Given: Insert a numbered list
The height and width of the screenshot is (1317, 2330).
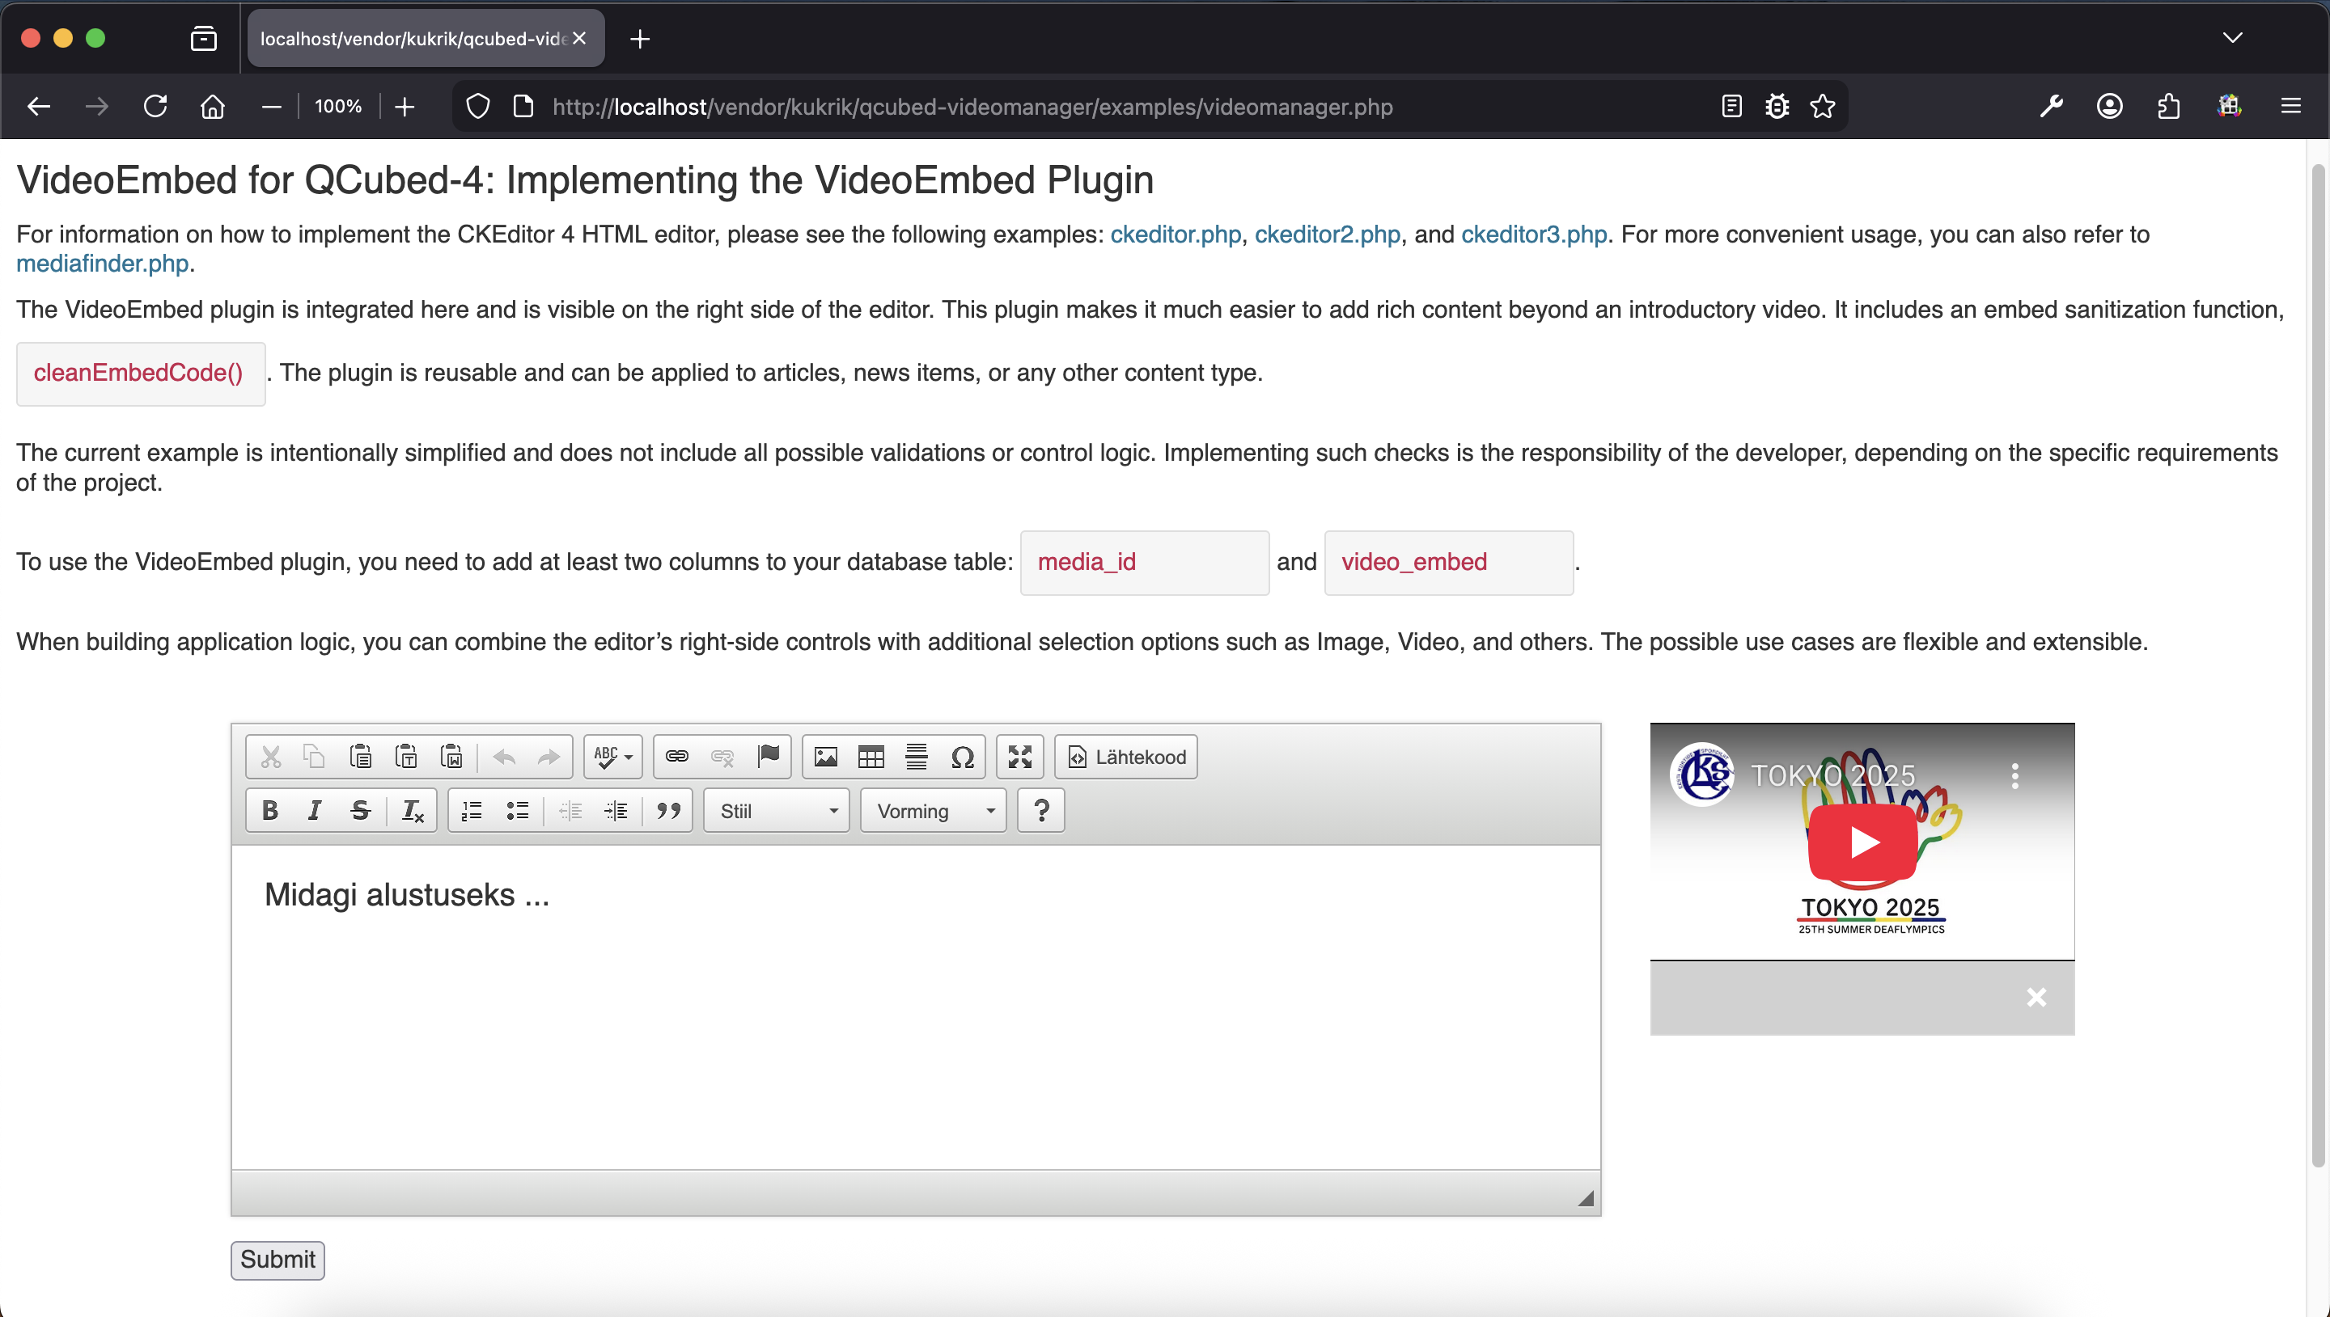Looking at the screenshot, I should click(x=472, y=810).
